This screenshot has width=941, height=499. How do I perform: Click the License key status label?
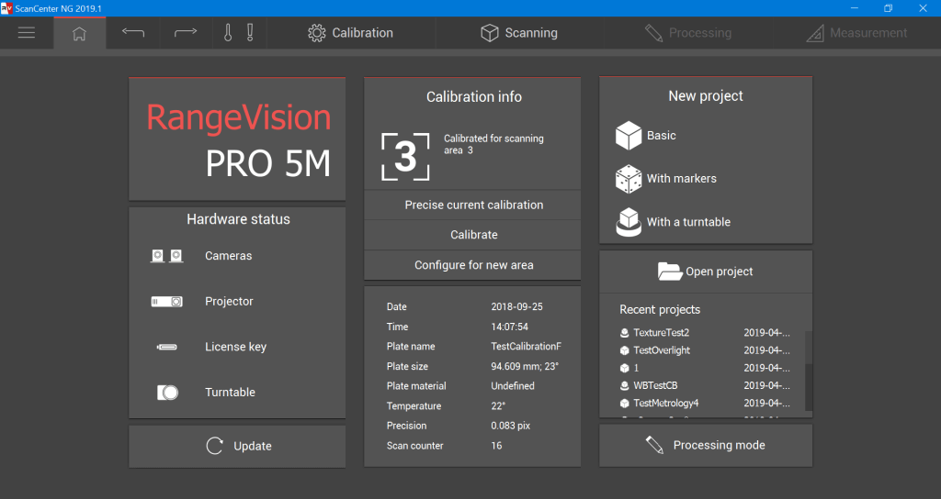(235, 347)
